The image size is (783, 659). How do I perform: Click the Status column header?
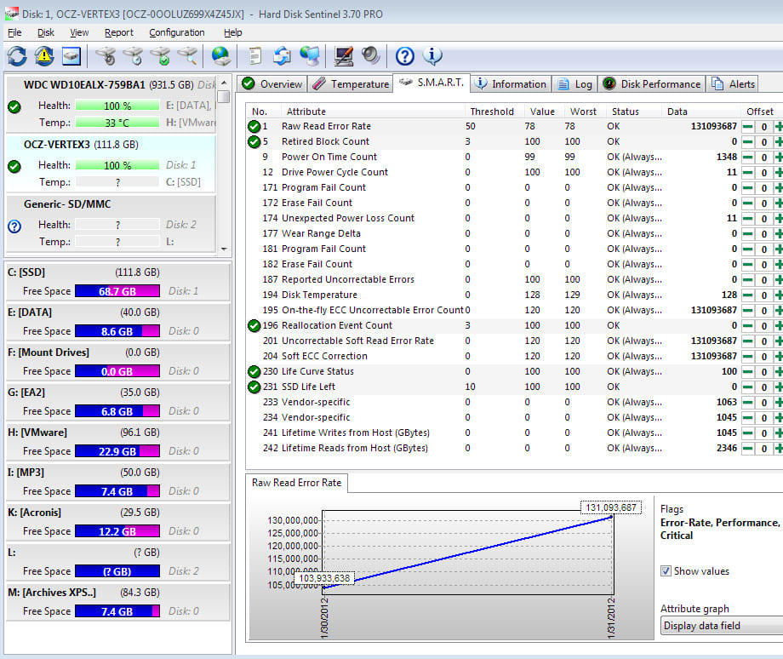tap(626, 112)
